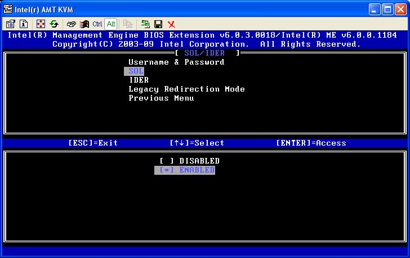Toggle the Alt key toolbar button

[111, 24]
